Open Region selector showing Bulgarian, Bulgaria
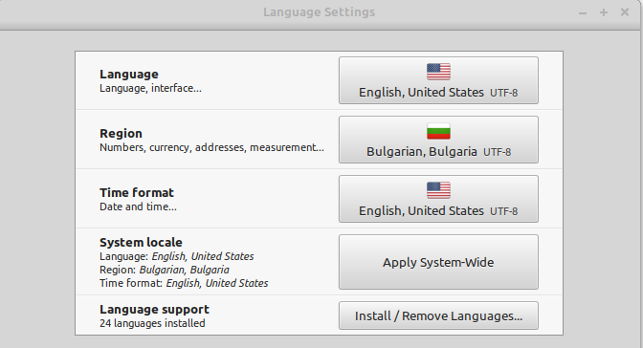This screenshot has height=348, width=643. [x=438, y=140]
